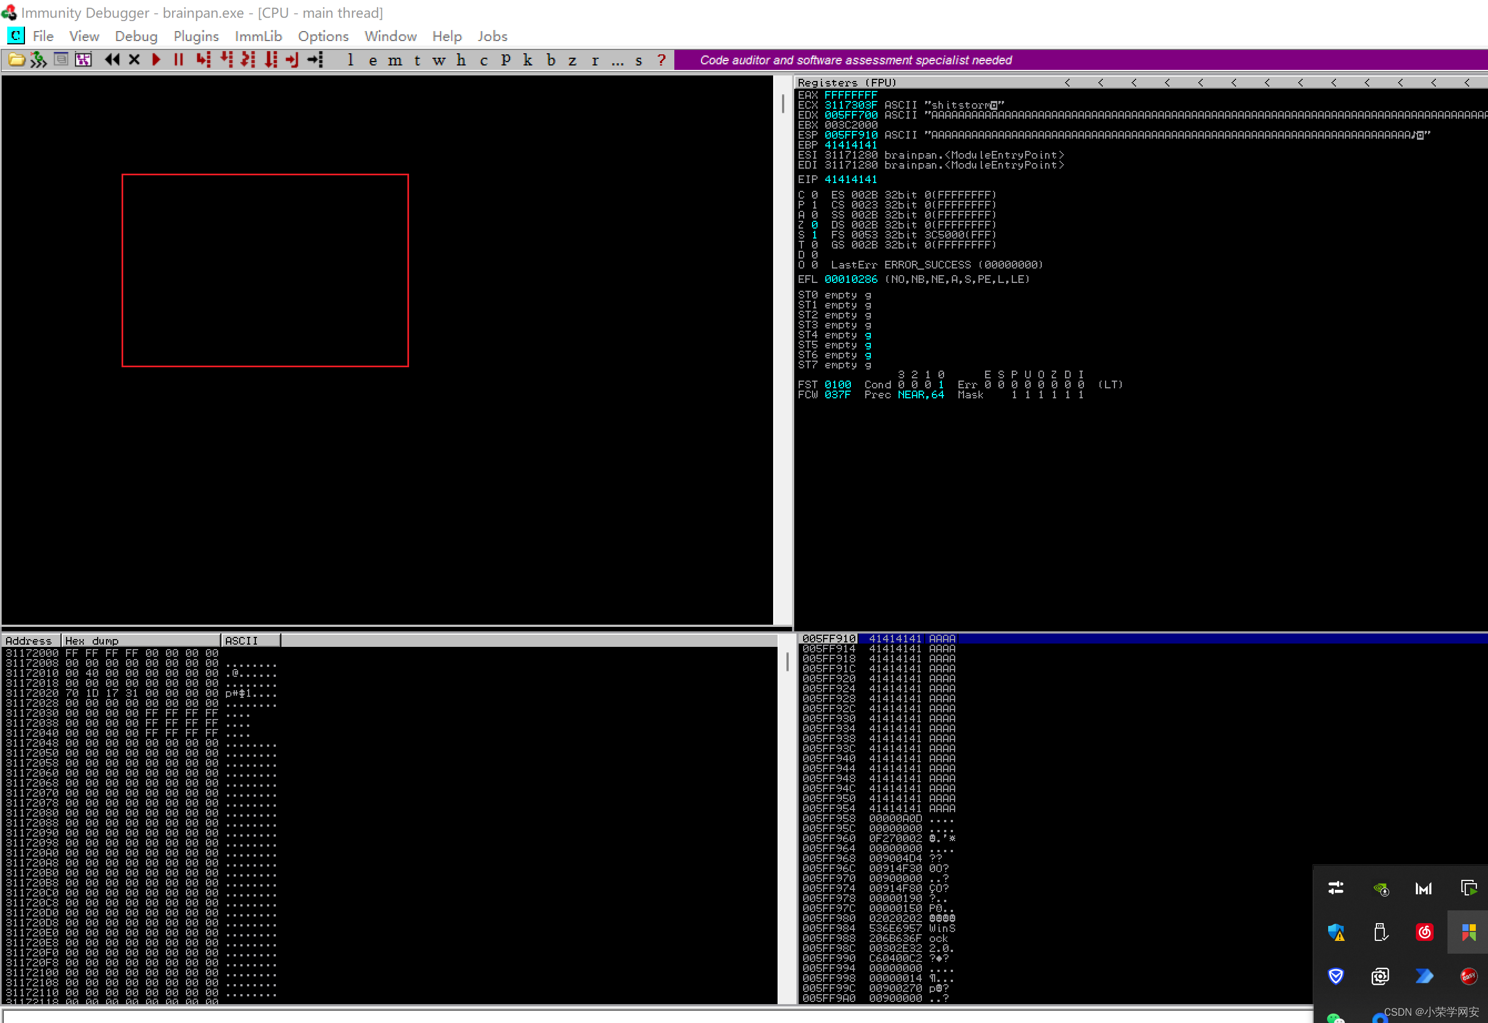Click the Code auditor specialist needed banner
The height and width of the screenshot is (1023, 1488).
[856, 60]
